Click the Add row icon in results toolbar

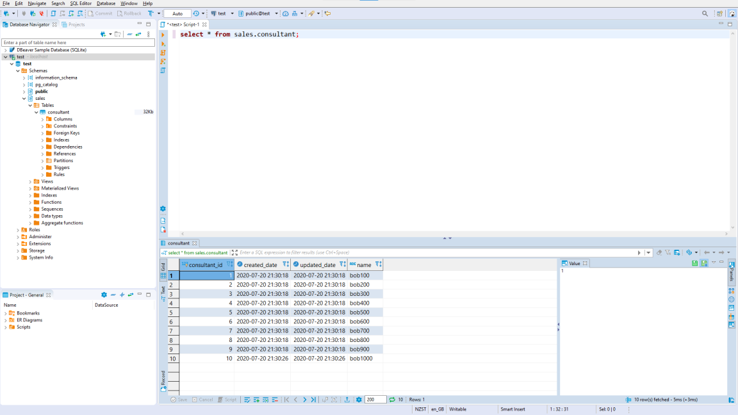tap(256, 400)
